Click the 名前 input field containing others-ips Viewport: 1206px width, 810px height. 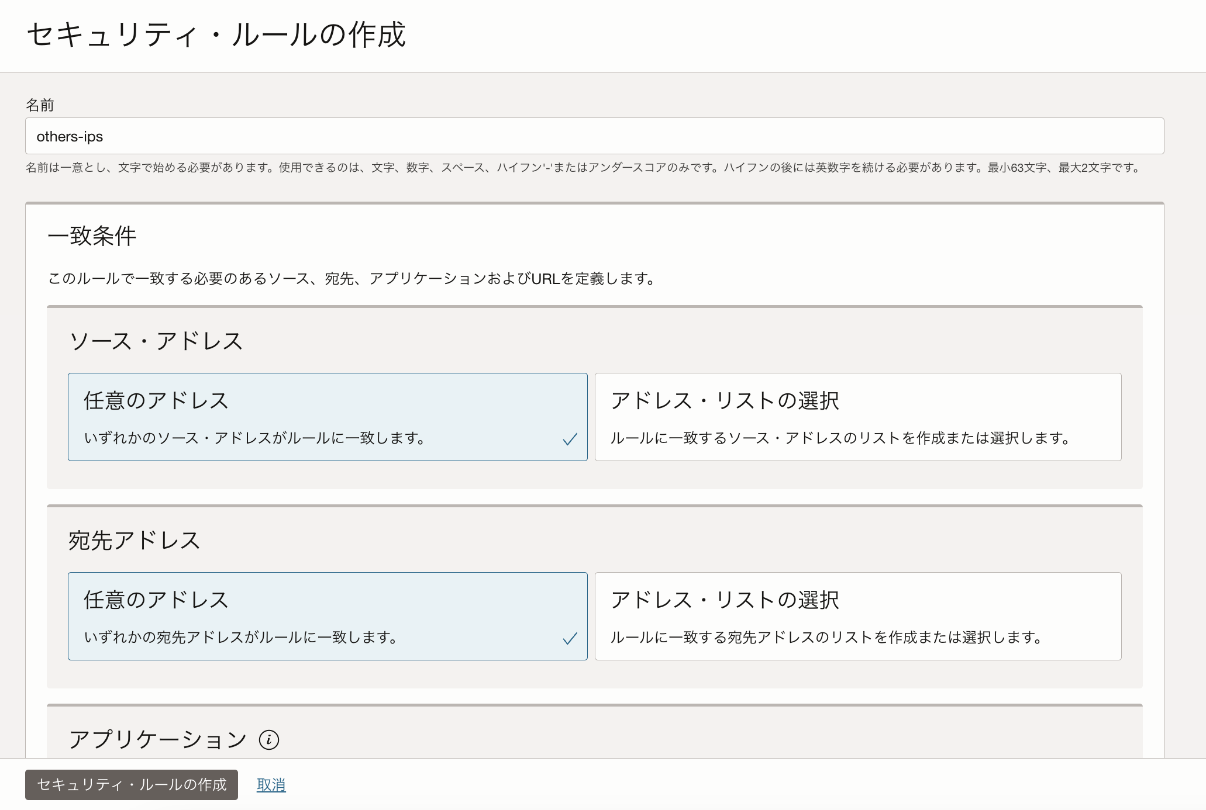[x=594, y=136]
